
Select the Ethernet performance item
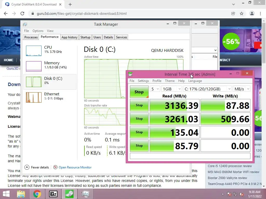(50, 97)
